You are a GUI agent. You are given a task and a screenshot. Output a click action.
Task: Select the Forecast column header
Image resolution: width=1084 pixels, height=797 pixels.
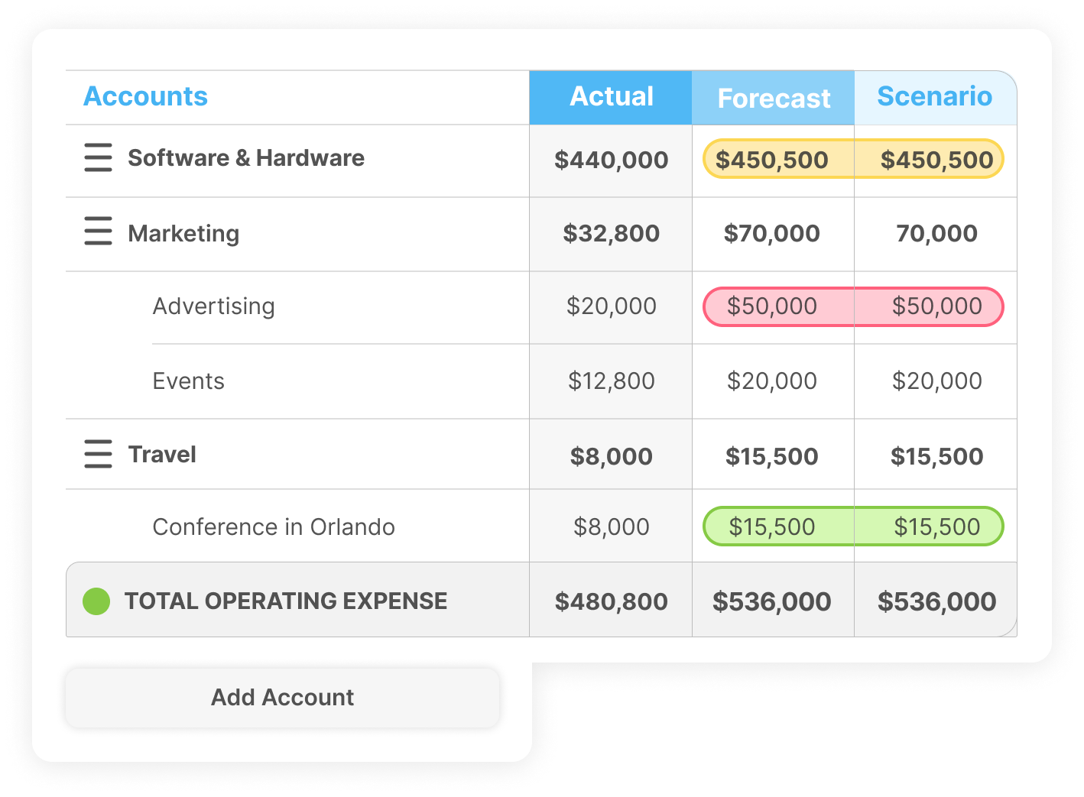773,97
